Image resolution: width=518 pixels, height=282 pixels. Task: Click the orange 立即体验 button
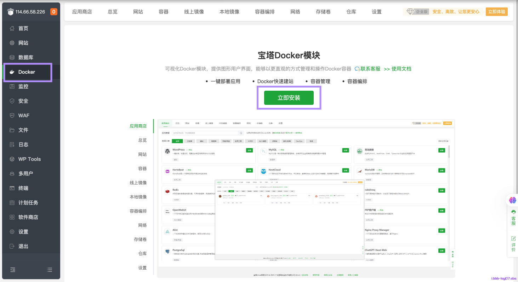tap(496, 12)
